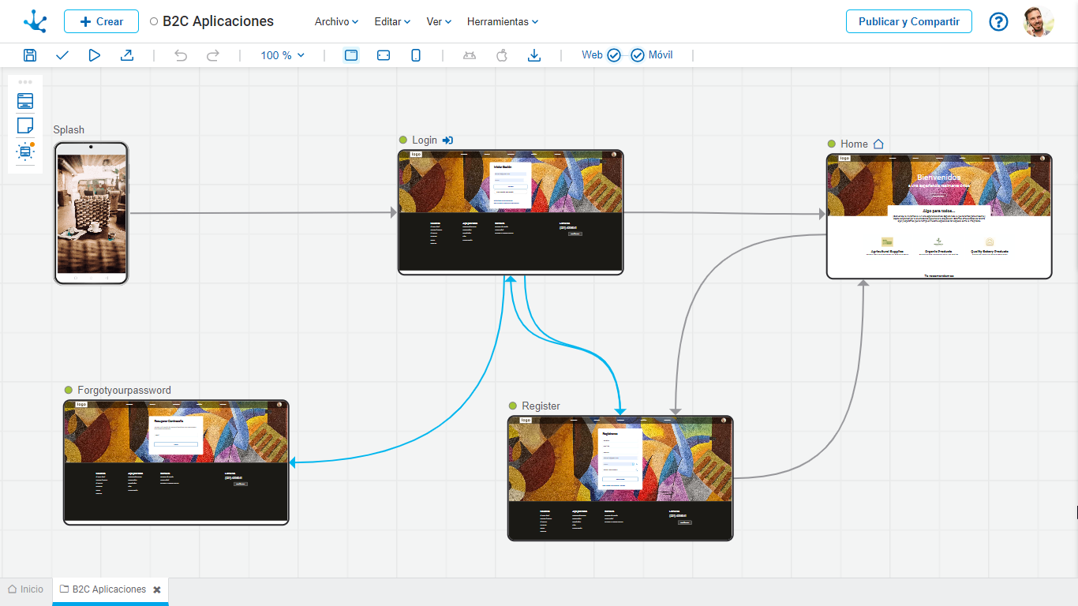The height and width of the screenshot is (606, 1078).
Task: Click the export arrow icon in toolbar
Action: [127, 55]
